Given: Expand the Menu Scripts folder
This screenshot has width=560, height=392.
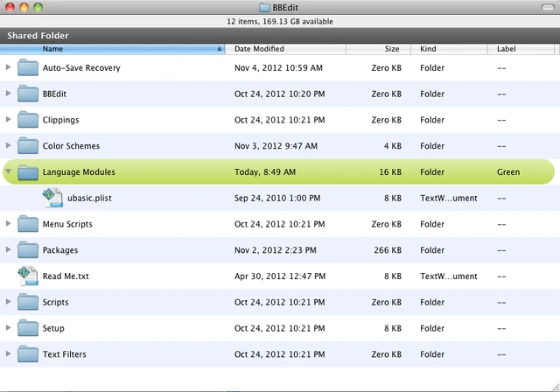Looking at the screenshot, I should 8,223.
